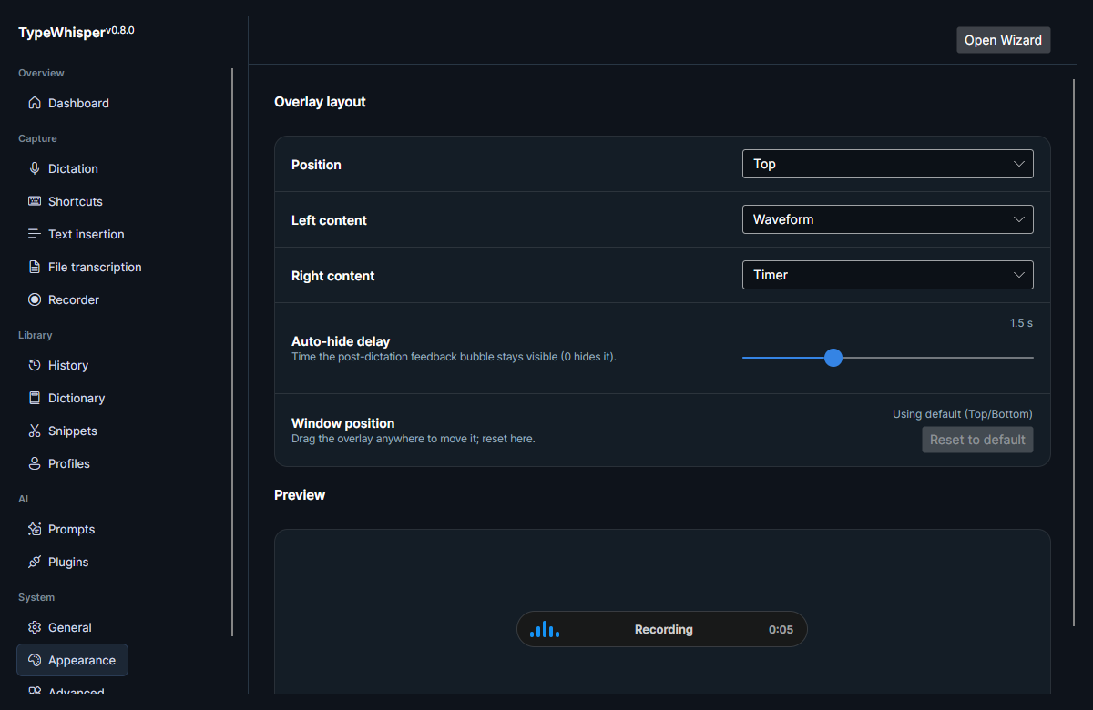1093x710 pixels.
Task: Click the Reset to default button
Action: (977, 440)
